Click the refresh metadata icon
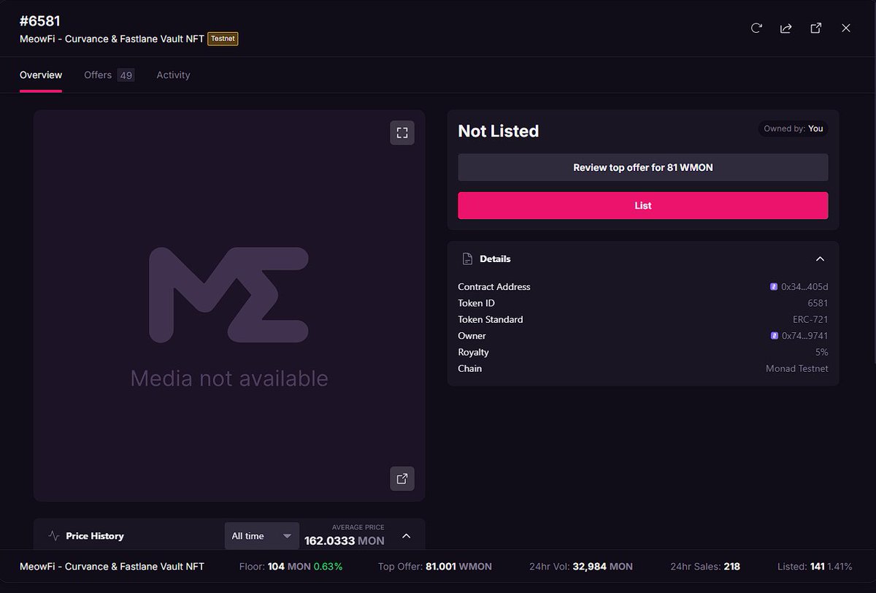The width and height of the screenshot is (876, 593). pos(756,28)
